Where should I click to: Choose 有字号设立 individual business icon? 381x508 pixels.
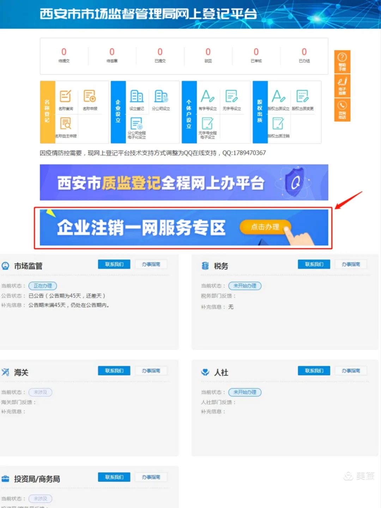click(207, 96)
